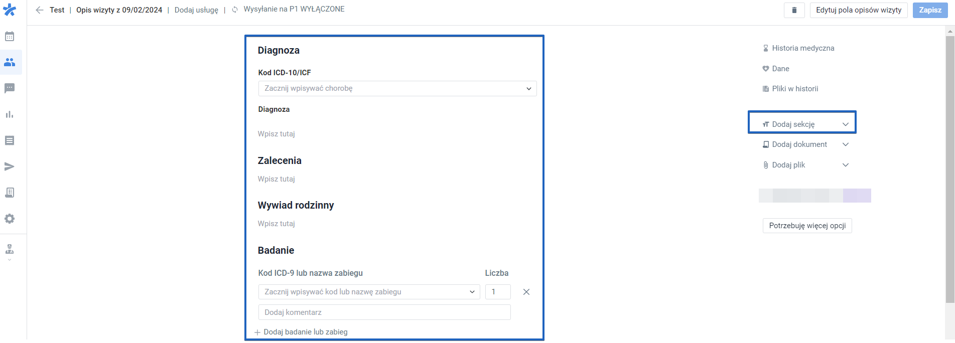Expand the Dodaj plik chevron
This screenshot has height=343, width=955.
[x=846, y=165]
